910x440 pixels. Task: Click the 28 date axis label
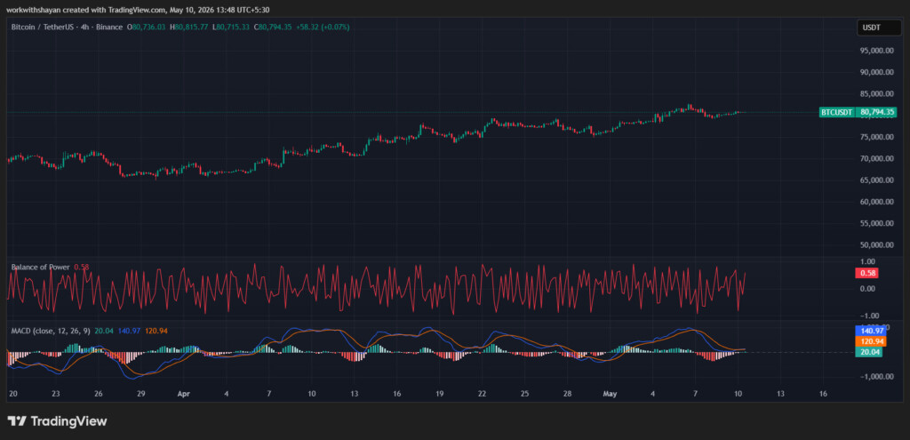click(568, 394)
